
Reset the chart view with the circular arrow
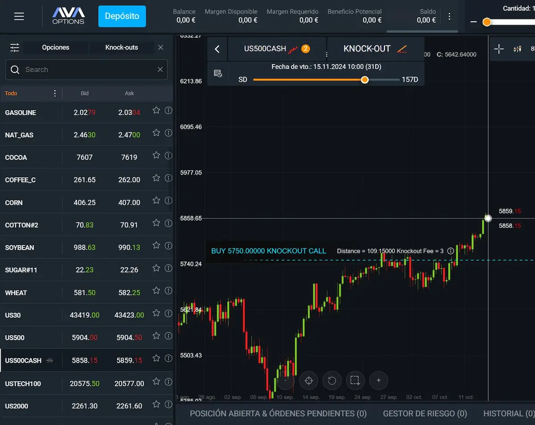pyautogui.click(x=332, y=380)
